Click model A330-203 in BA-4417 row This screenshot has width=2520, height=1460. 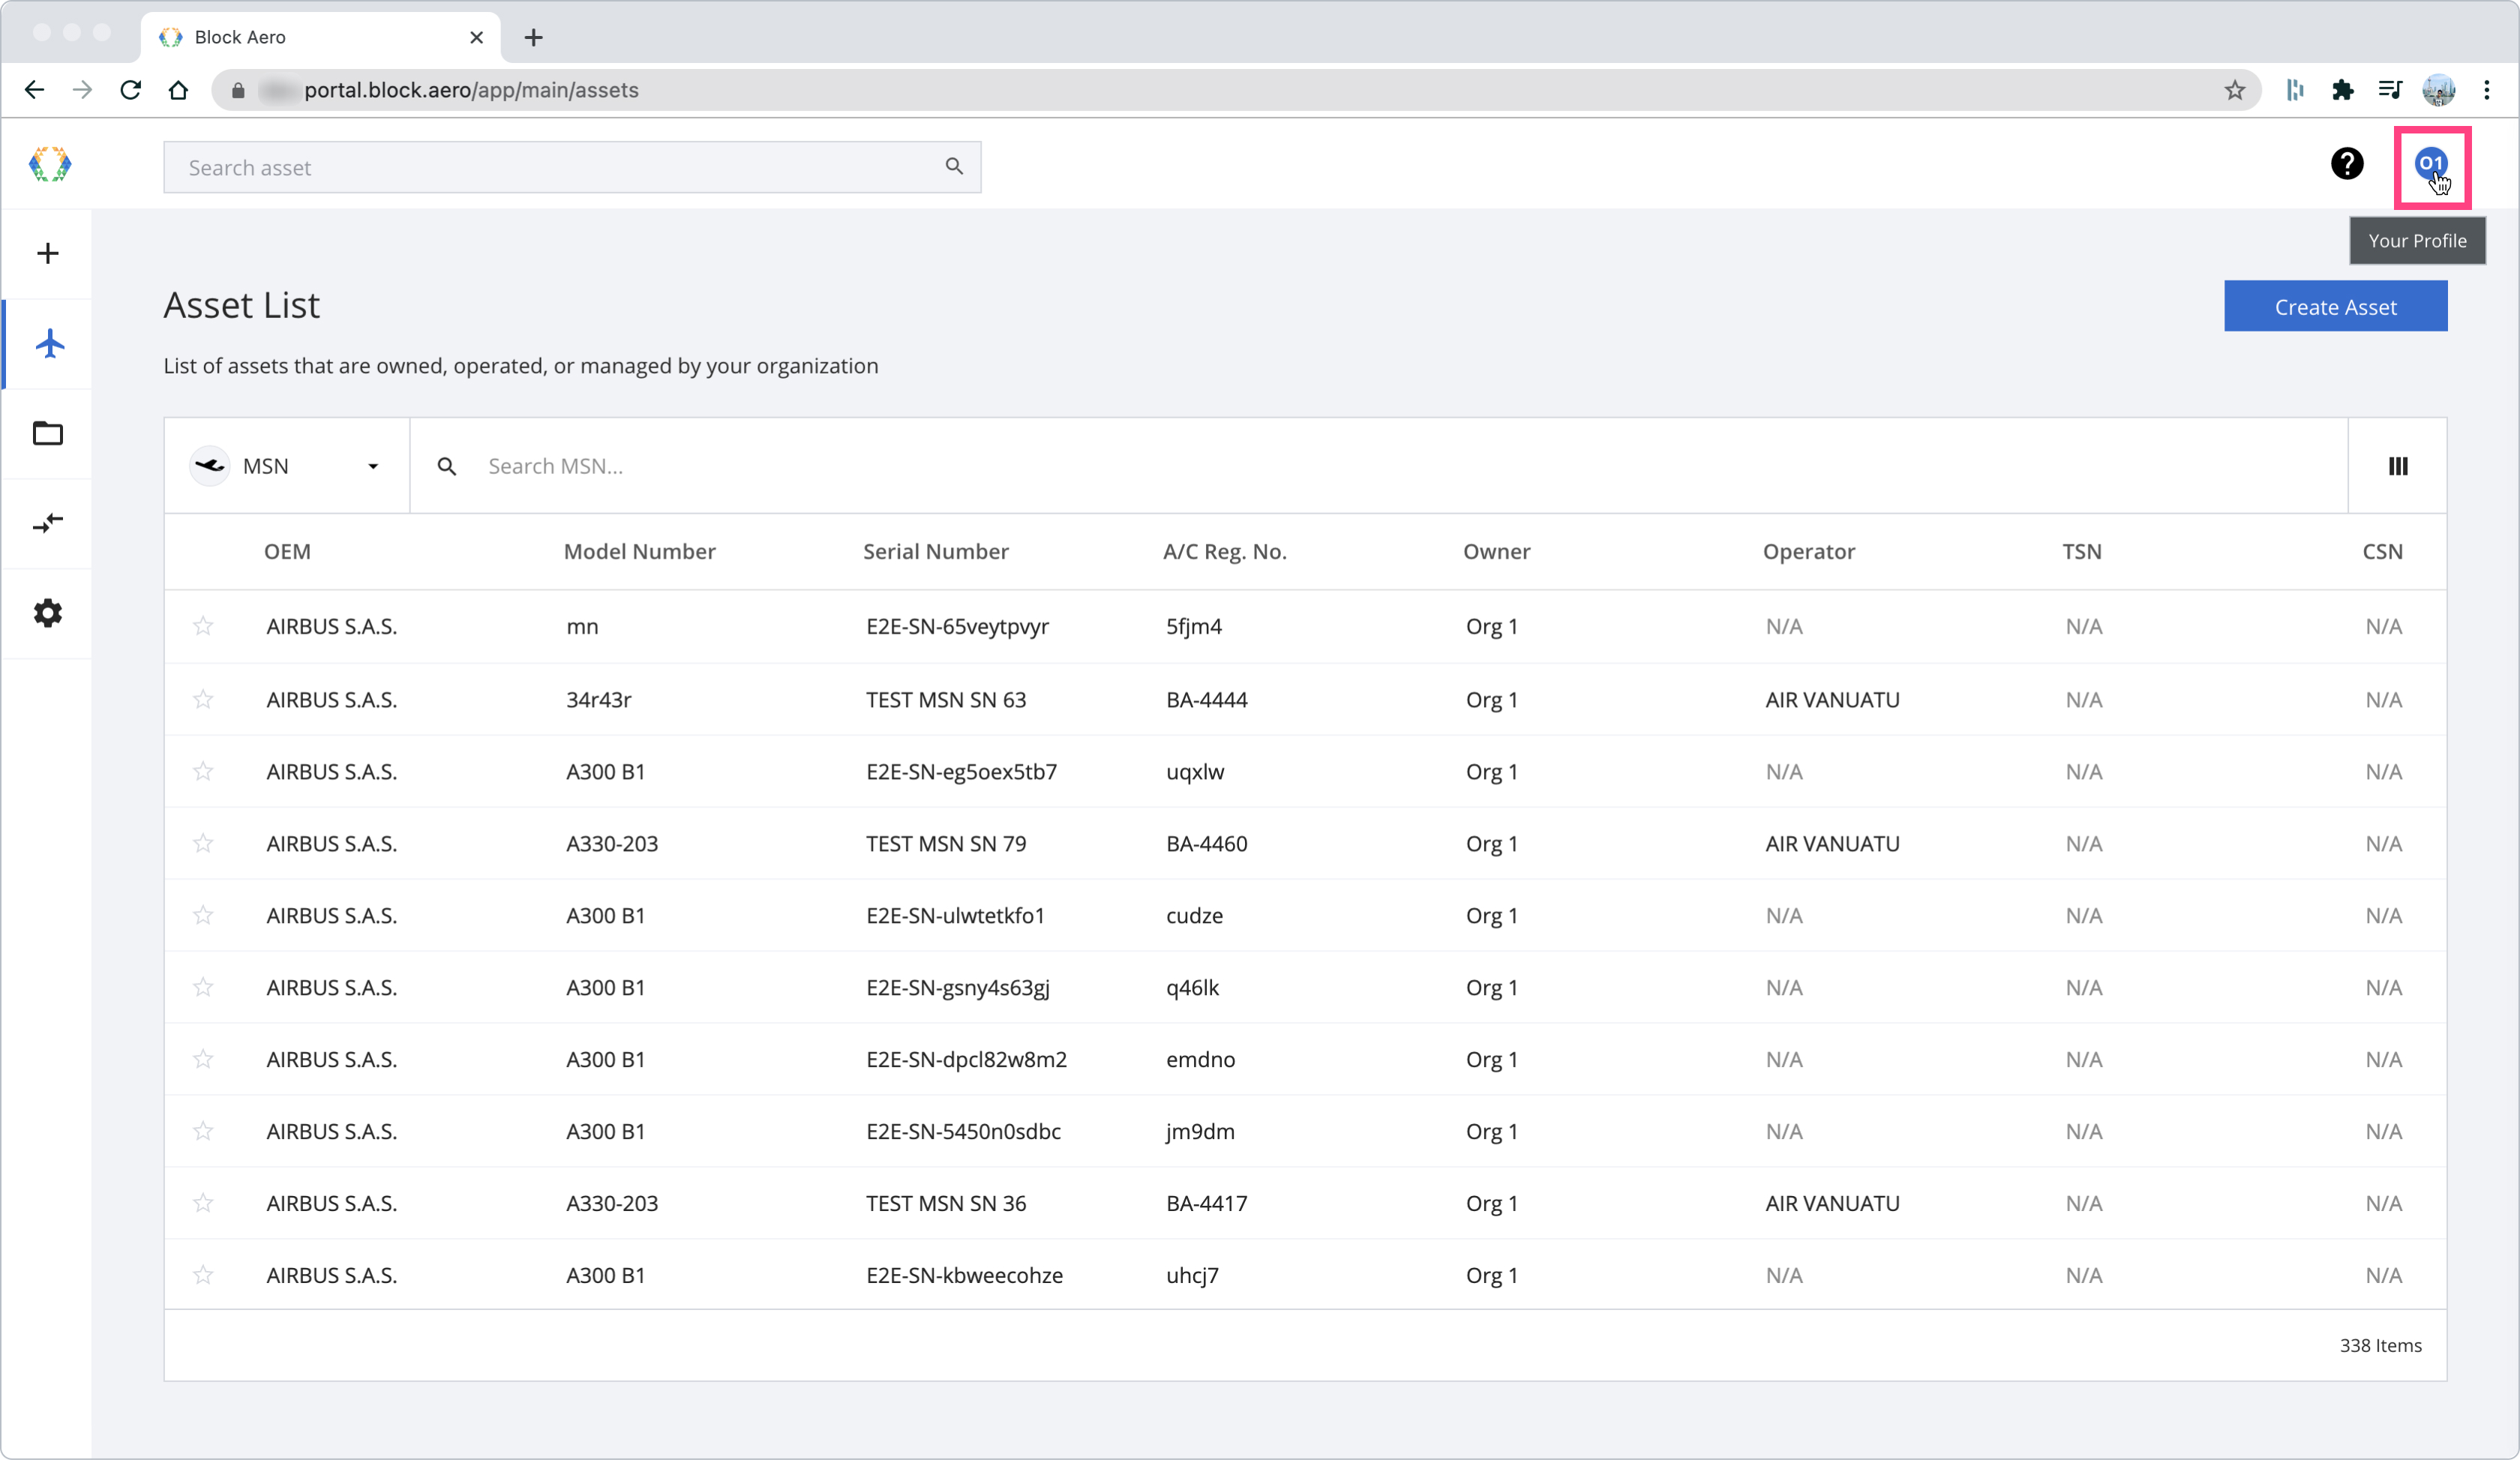(612, 1203)
